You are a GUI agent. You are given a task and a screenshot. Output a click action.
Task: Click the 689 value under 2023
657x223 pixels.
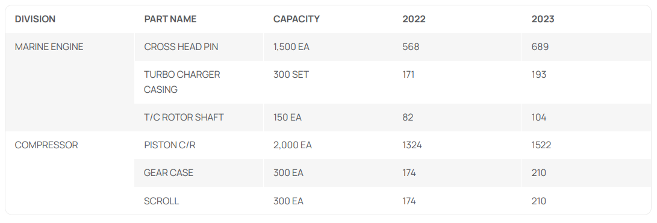[540, 47]
